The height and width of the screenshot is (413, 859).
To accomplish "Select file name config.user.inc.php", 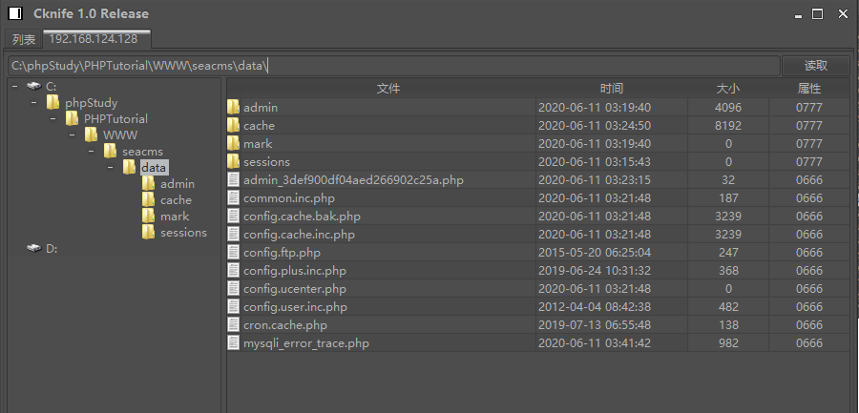I will 295,307.
